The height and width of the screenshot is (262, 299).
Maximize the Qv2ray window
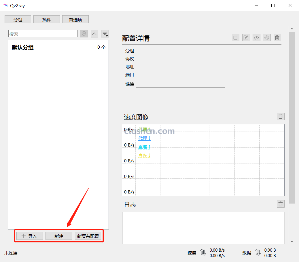(273, 5)
